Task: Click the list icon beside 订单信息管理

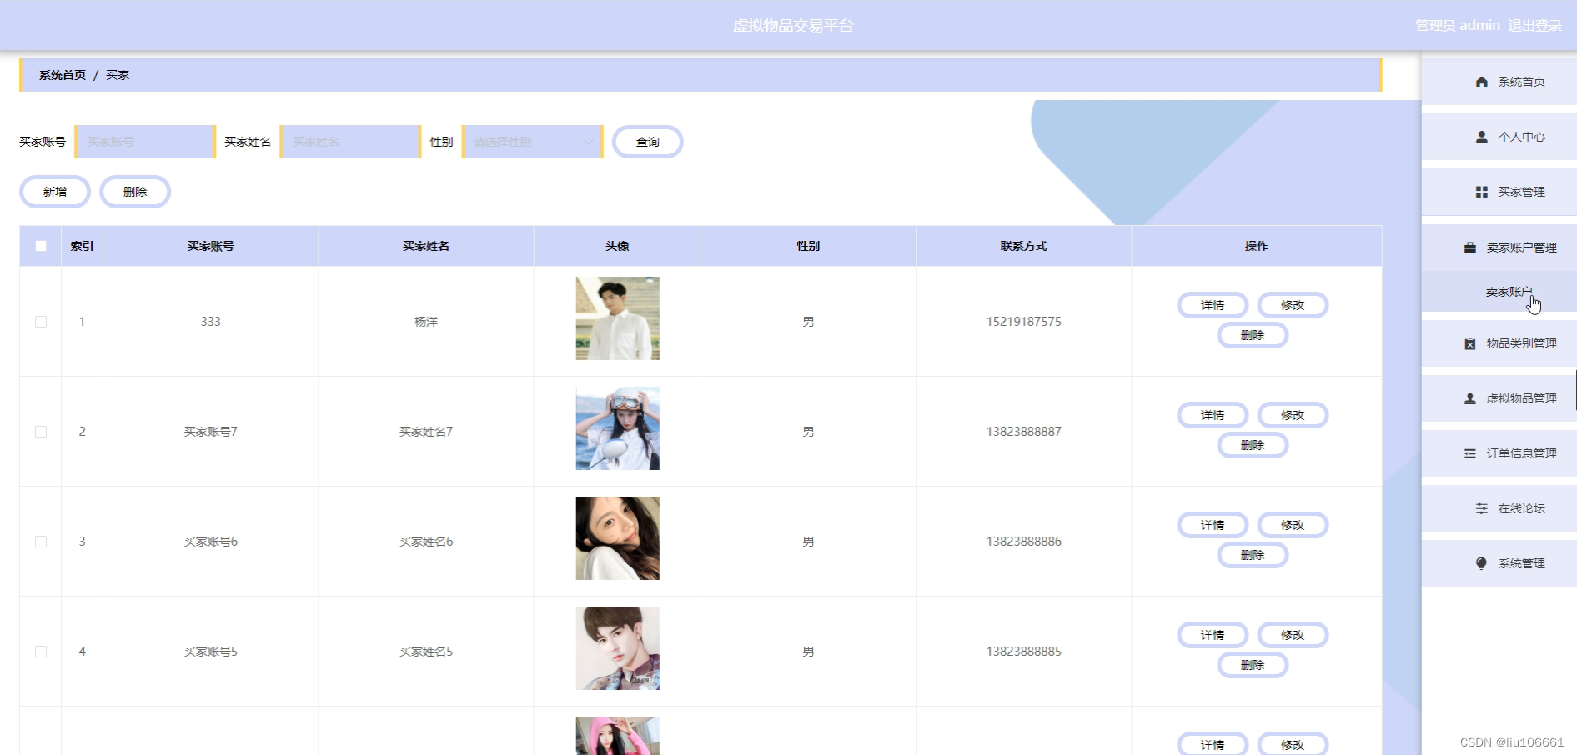Action: (1469, 453)
